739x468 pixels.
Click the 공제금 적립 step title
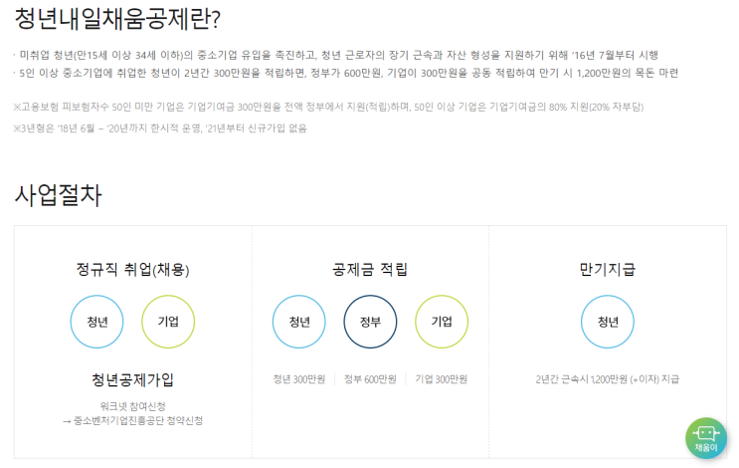[370, 270]
